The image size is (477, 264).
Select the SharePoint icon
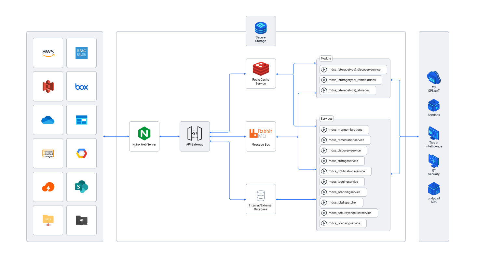point(81,187)
